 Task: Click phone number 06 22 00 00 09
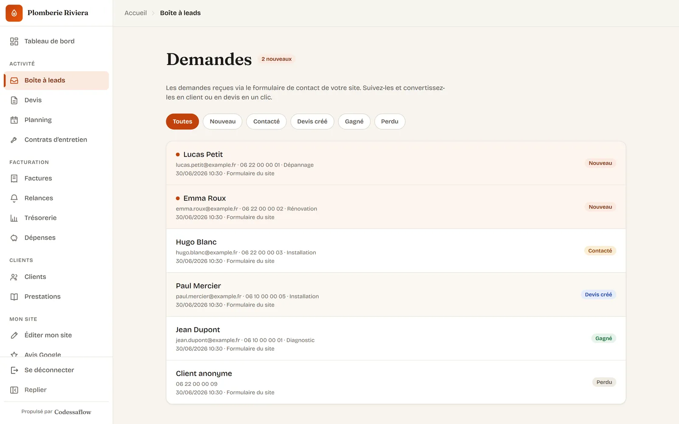click(196, 384)
